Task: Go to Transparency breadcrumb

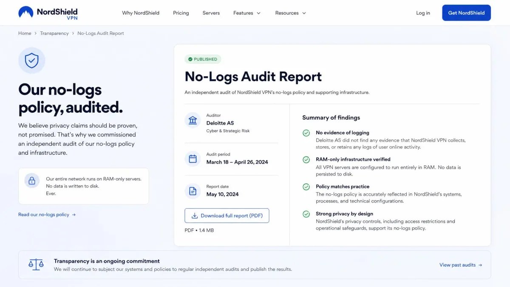Action: click(54, 33)
